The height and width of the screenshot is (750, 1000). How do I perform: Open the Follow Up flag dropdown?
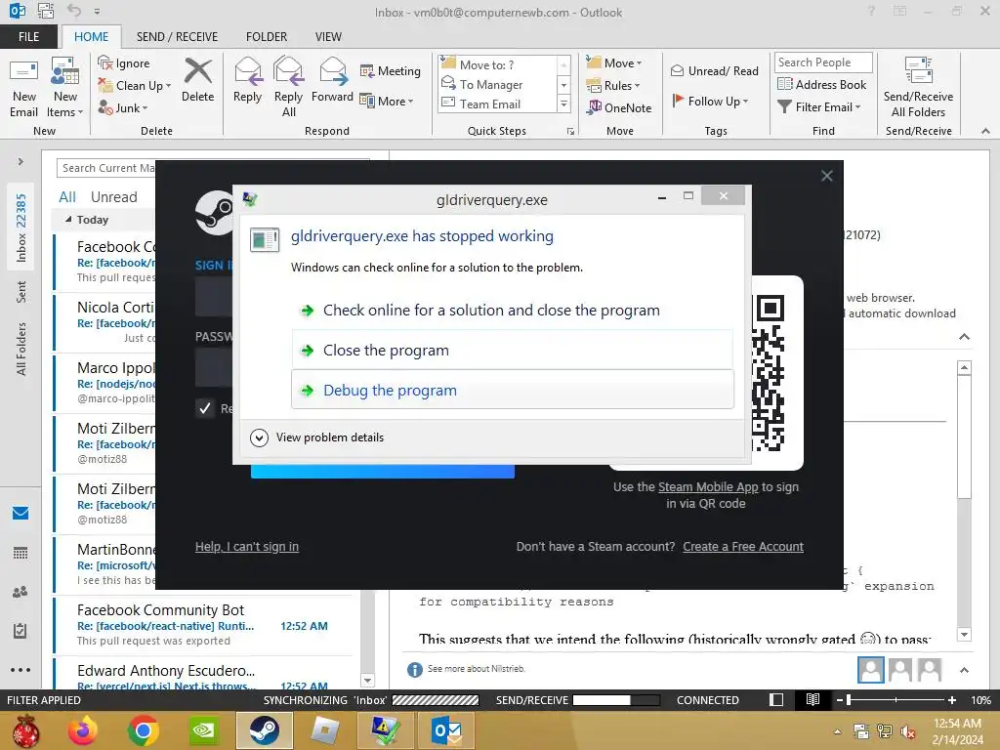tap(709, 101)
